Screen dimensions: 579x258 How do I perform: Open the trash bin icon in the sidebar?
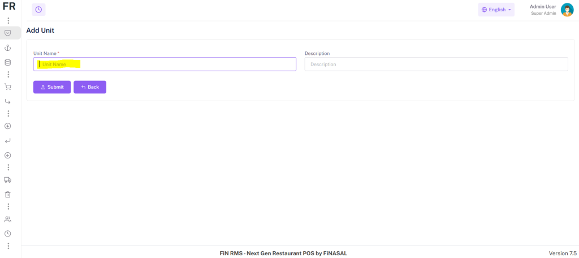[8, 195]
